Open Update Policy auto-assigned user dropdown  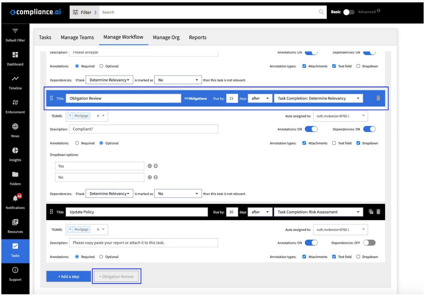[341, 229]
